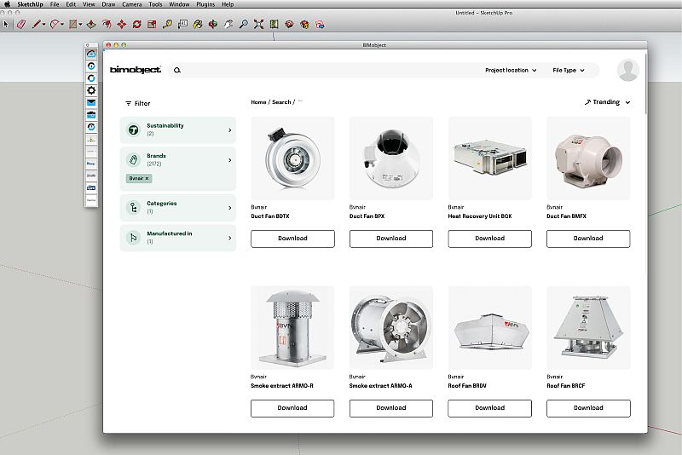The height and width of the screenshot is (455, 682).
Task: Select the Rectangle shape tool
Action: point(73,25)
